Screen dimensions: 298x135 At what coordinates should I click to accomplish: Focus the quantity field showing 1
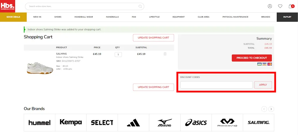(118, 54)
